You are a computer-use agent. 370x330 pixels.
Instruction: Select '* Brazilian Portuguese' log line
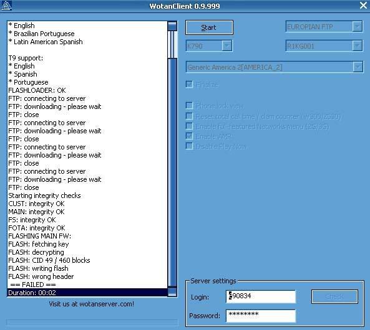pos(87,34)
